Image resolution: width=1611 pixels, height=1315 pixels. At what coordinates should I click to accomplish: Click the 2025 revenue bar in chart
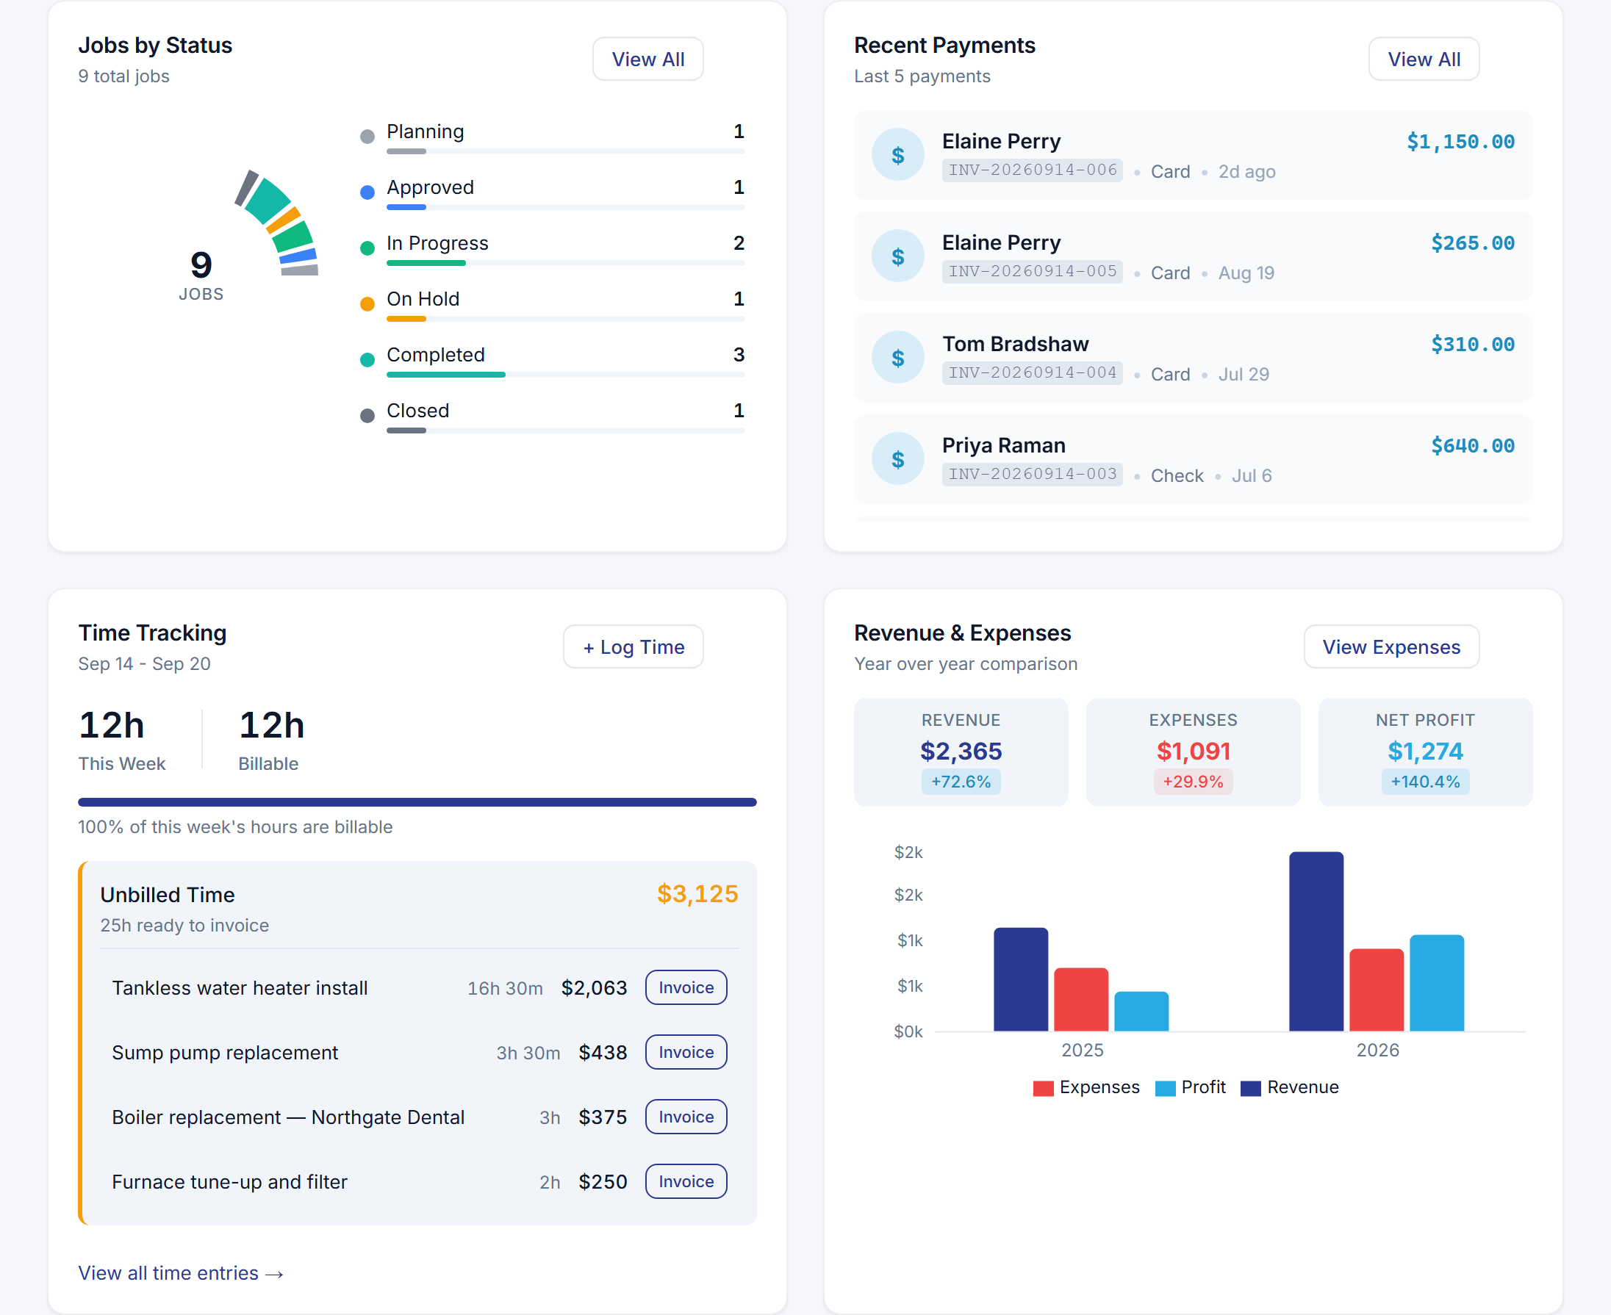(x=1021, y=979)
